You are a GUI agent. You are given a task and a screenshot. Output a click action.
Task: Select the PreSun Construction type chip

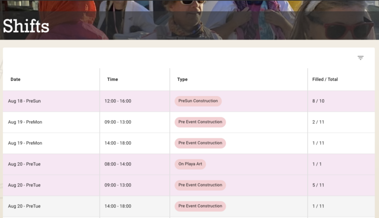198,101
